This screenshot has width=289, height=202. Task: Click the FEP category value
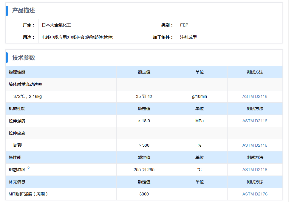pos(184,25)
